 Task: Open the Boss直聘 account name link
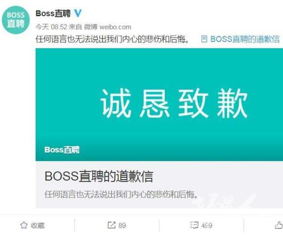pos(53,14)
